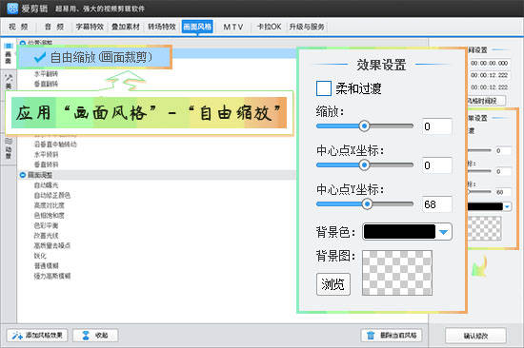Choose the 强力高斯模糊 style
Image resolution: width=524 pixels, height=348 pixels.
[x=52, y=276]
